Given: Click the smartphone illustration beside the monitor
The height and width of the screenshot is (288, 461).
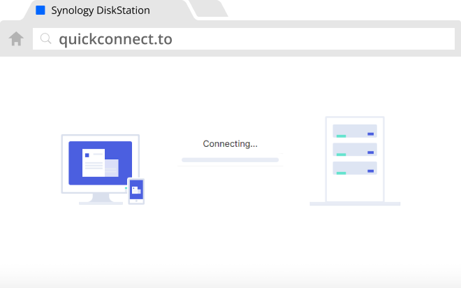Looking at the screenshot, I should pyautogui.click(x=136, y=192).
